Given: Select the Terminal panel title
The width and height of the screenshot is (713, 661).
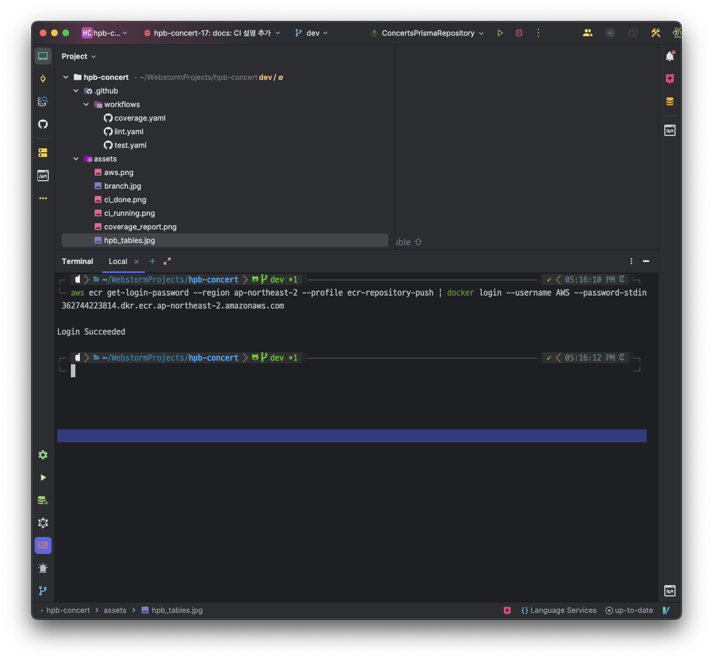Looking at the screenshot, I should (x=78, y=261).
